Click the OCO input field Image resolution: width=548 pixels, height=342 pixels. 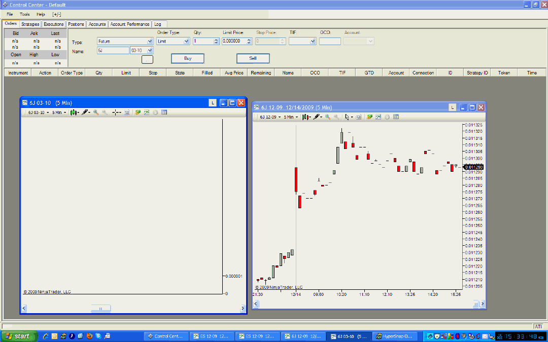tap(330, 41)
